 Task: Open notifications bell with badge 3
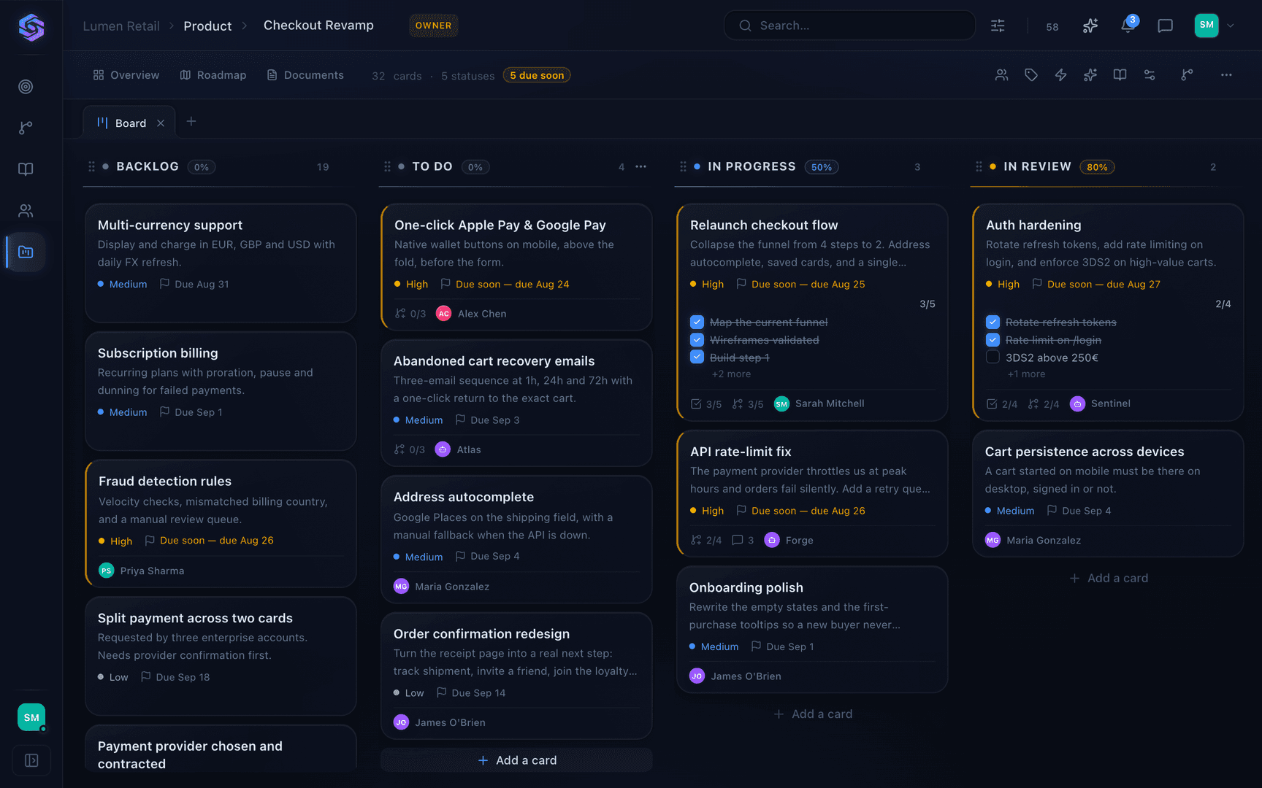point(1128,26)
